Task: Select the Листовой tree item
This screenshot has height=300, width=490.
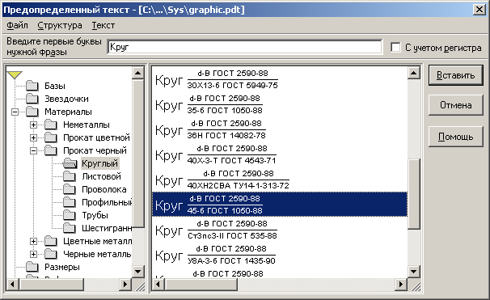Action: [x=101, y=176]
